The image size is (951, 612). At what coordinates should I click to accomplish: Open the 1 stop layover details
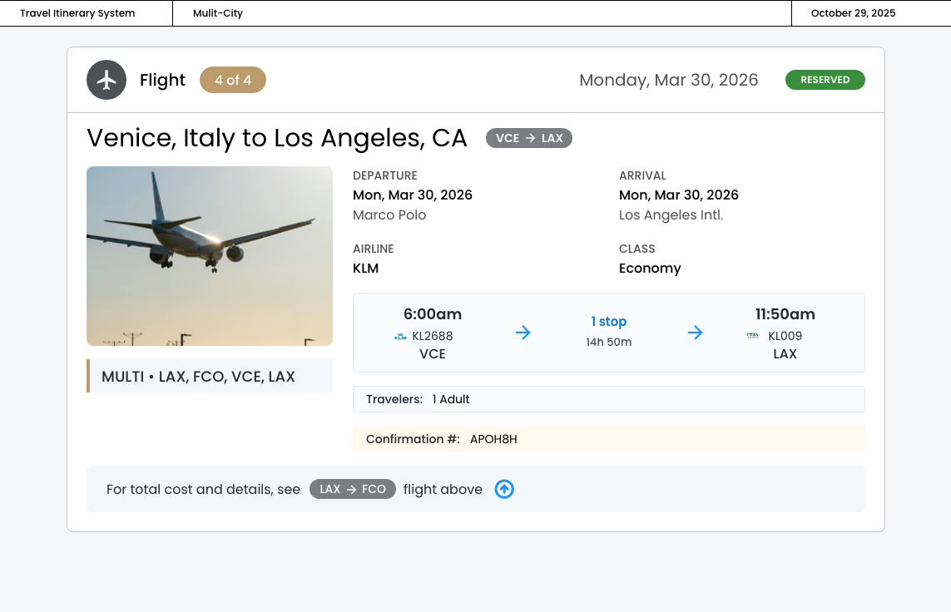pyautogui.click(x=609, y=322)
